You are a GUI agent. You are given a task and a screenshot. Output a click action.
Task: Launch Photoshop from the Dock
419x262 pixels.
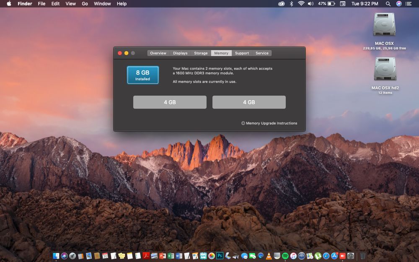[220, 256]
